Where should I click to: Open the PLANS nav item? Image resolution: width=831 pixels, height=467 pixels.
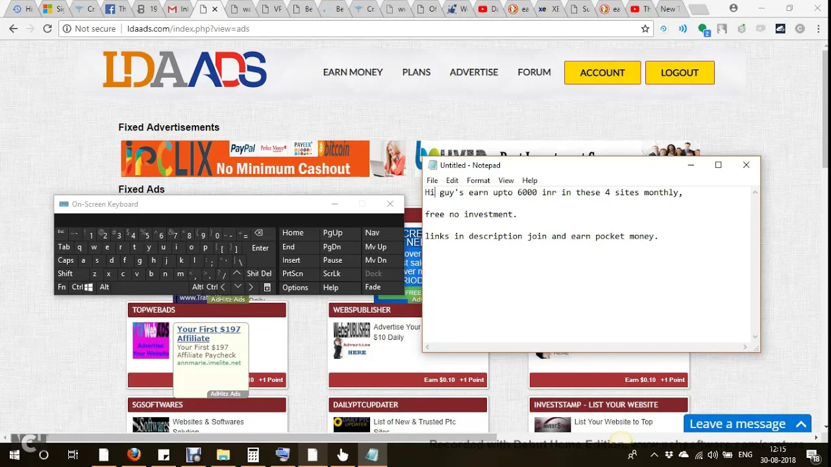416,72
